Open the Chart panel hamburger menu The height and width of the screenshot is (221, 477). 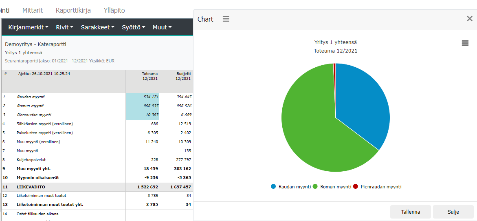point(226,19)
